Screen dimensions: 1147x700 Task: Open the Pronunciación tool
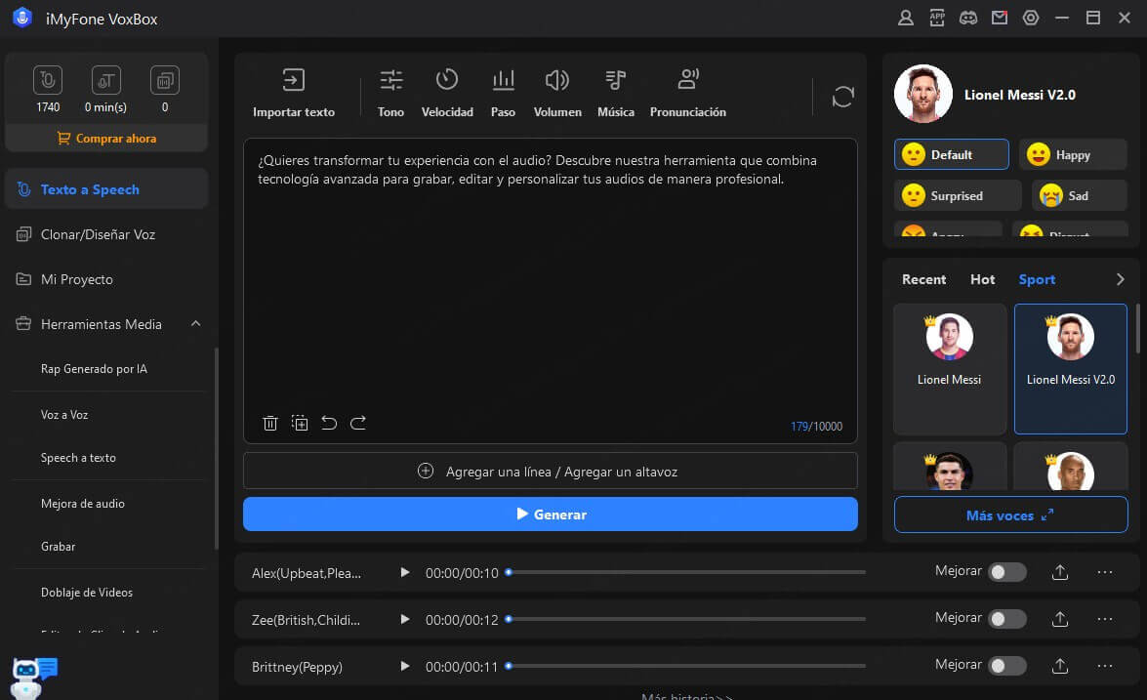coord(687,93)
